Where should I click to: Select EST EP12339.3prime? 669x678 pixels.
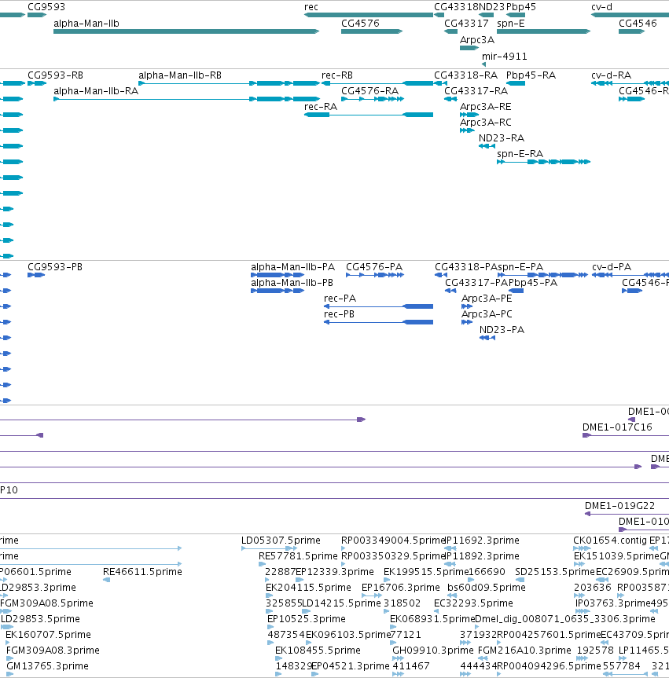335,572
